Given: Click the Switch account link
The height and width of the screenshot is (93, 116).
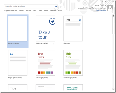Looking at the screenshot, I should [x=101, y=10].
